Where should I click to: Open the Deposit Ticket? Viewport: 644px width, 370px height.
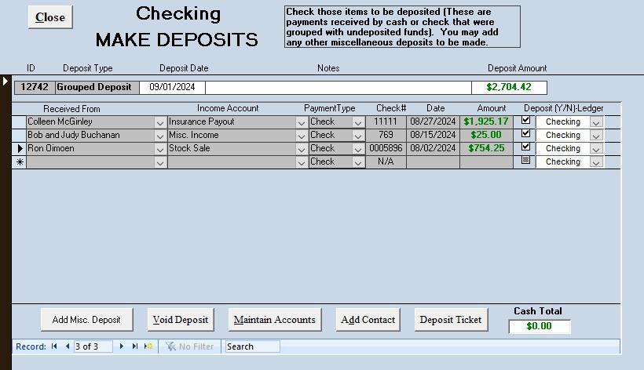451,319
